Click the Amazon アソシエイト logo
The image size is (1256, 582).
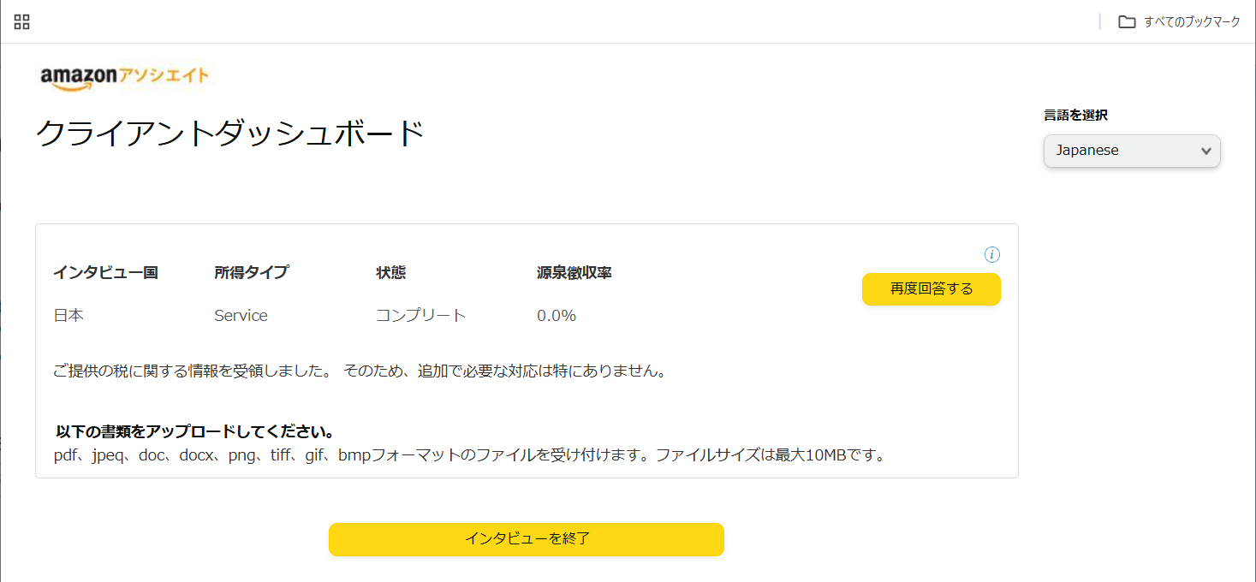click(125, 77)
